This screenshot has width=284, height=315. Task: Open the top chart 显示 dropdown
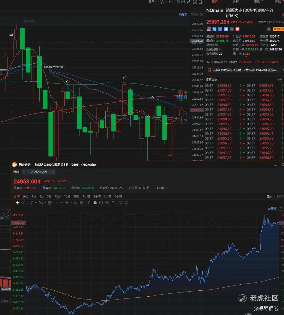(x=153, y=2)
